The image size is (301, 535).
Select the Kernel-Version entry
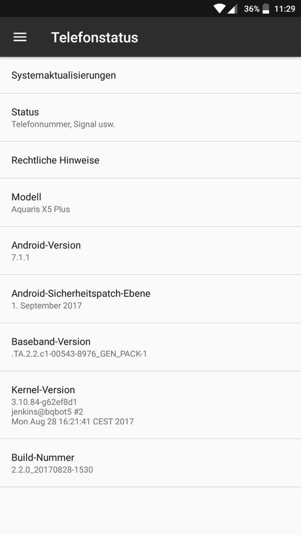click(150, 405)
